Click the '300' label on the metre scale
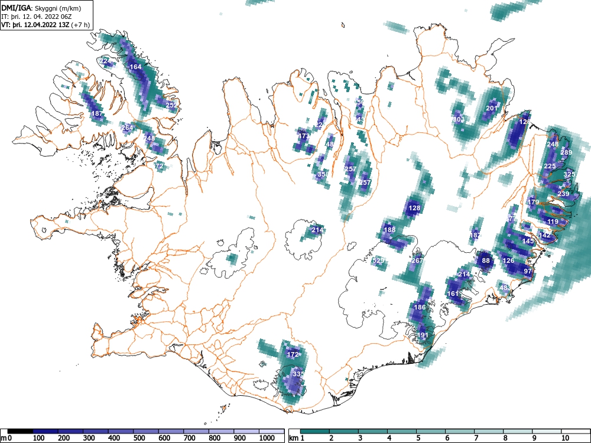The width and height of the screenshot is (591, 443). click(89, 438)
